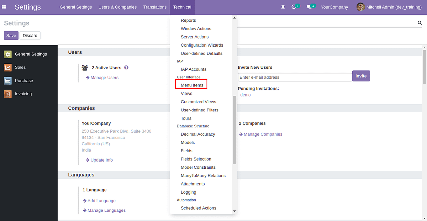Open the YourCompany company switcher

coord(334,7)
